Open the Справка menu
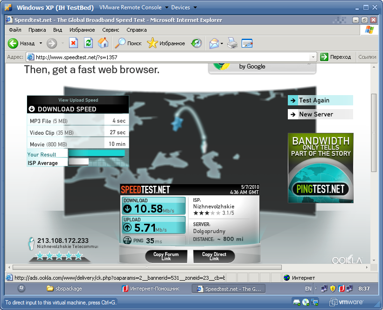Viewport: 383px width, 310px height. pyautogui.click(x=137, y=30)
